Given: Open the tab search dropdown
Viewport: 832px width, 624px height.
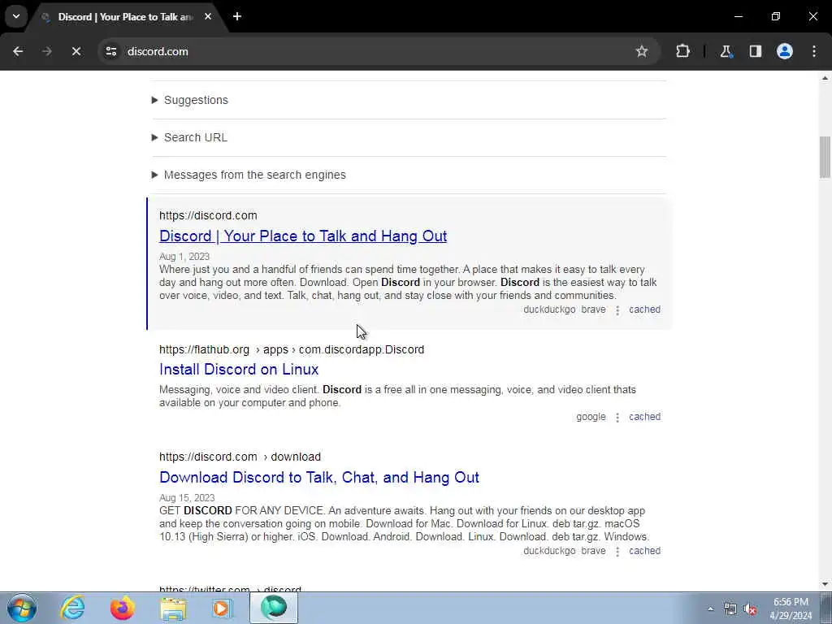Looking at the screenshot, I should [16, 16].
